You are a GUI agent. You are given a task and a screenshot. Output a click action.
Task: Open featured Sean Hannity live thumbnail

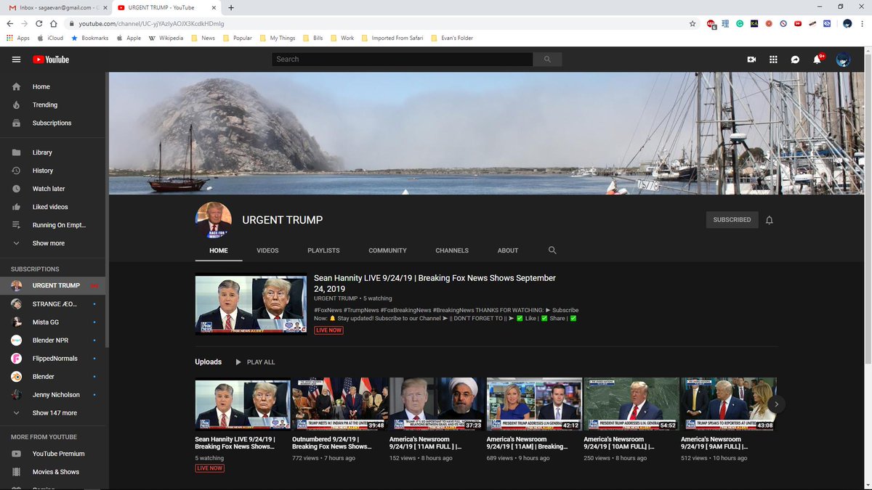pos(251,304)
